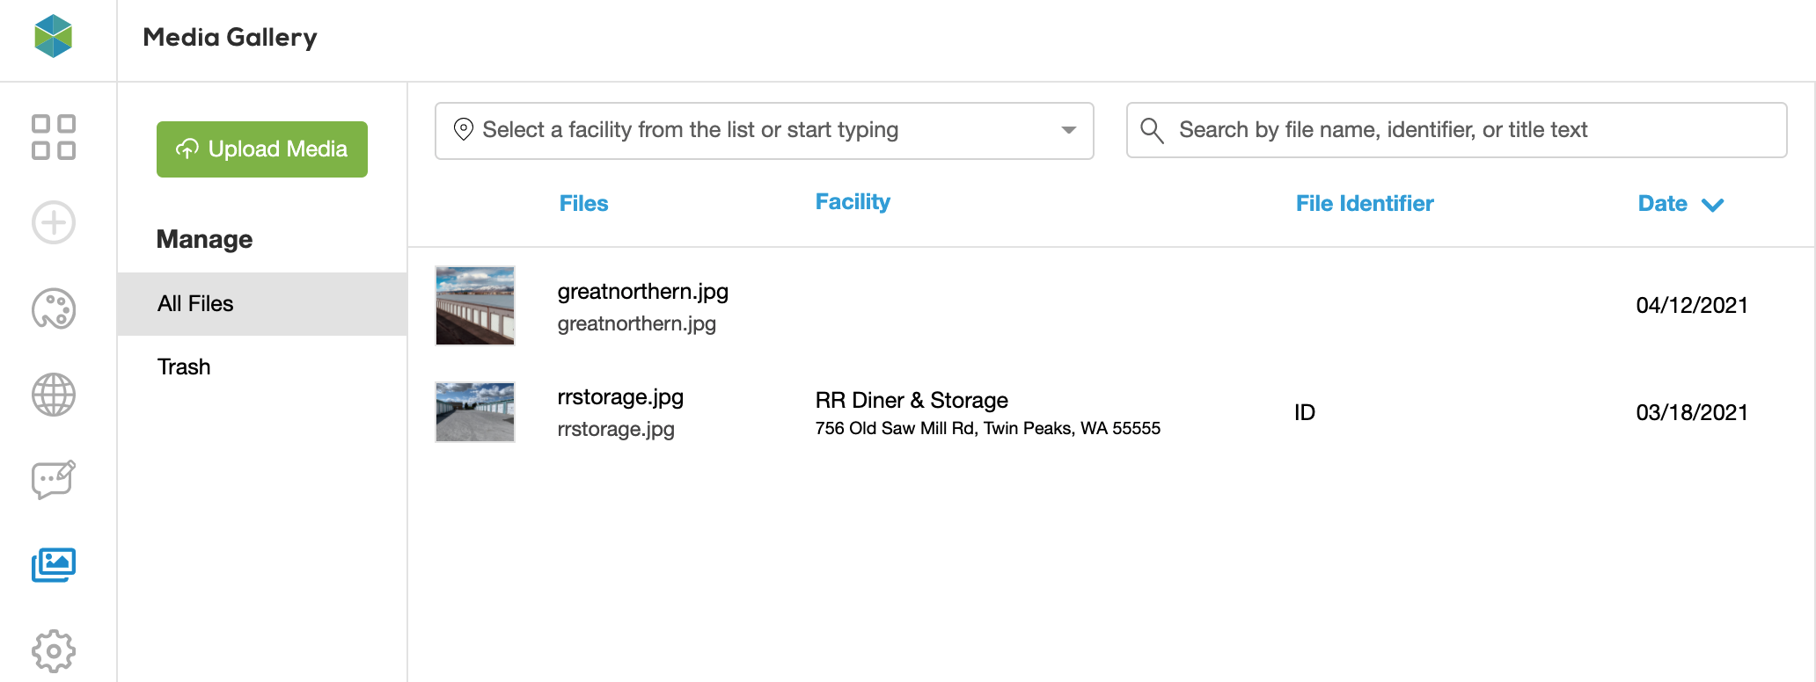Sort by File Identifier column header
Image resolution: width=1816 pixels, height=682 pixels.
pyautogui.click(x=1365, y=204)
